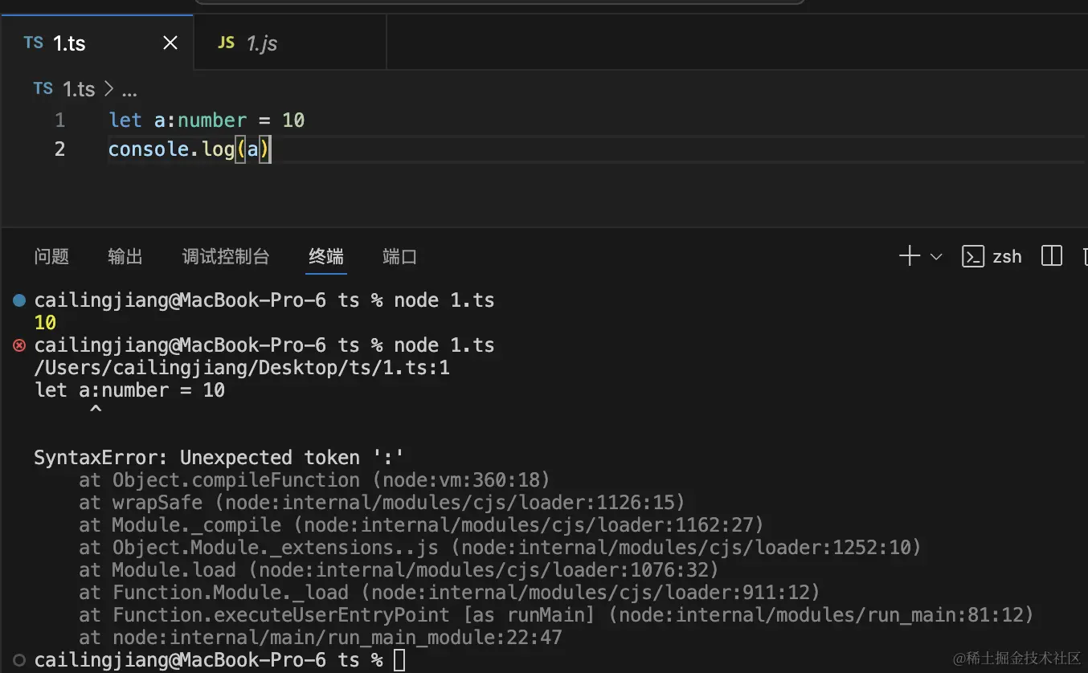Close the 1.ts editor tab

tap(170, 42)
